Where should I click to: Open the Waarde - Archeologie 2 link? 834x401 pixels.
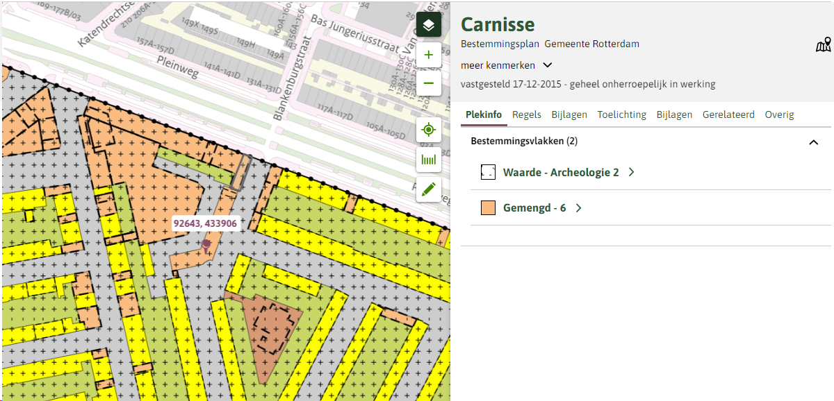561,172
